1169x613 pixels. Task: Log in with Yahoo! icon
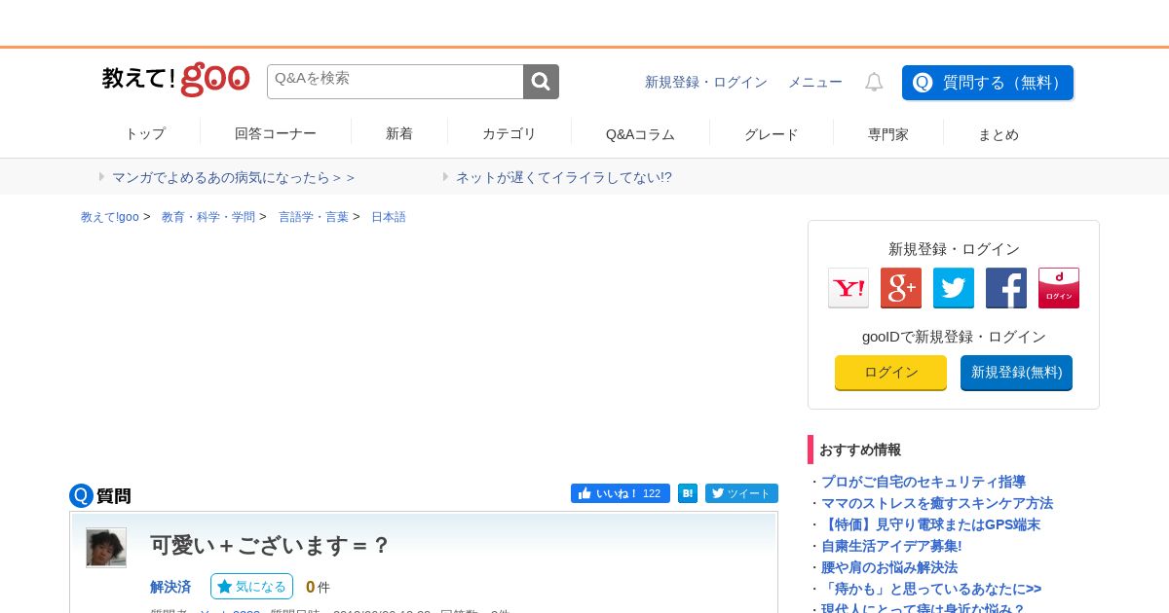[848, 288]
